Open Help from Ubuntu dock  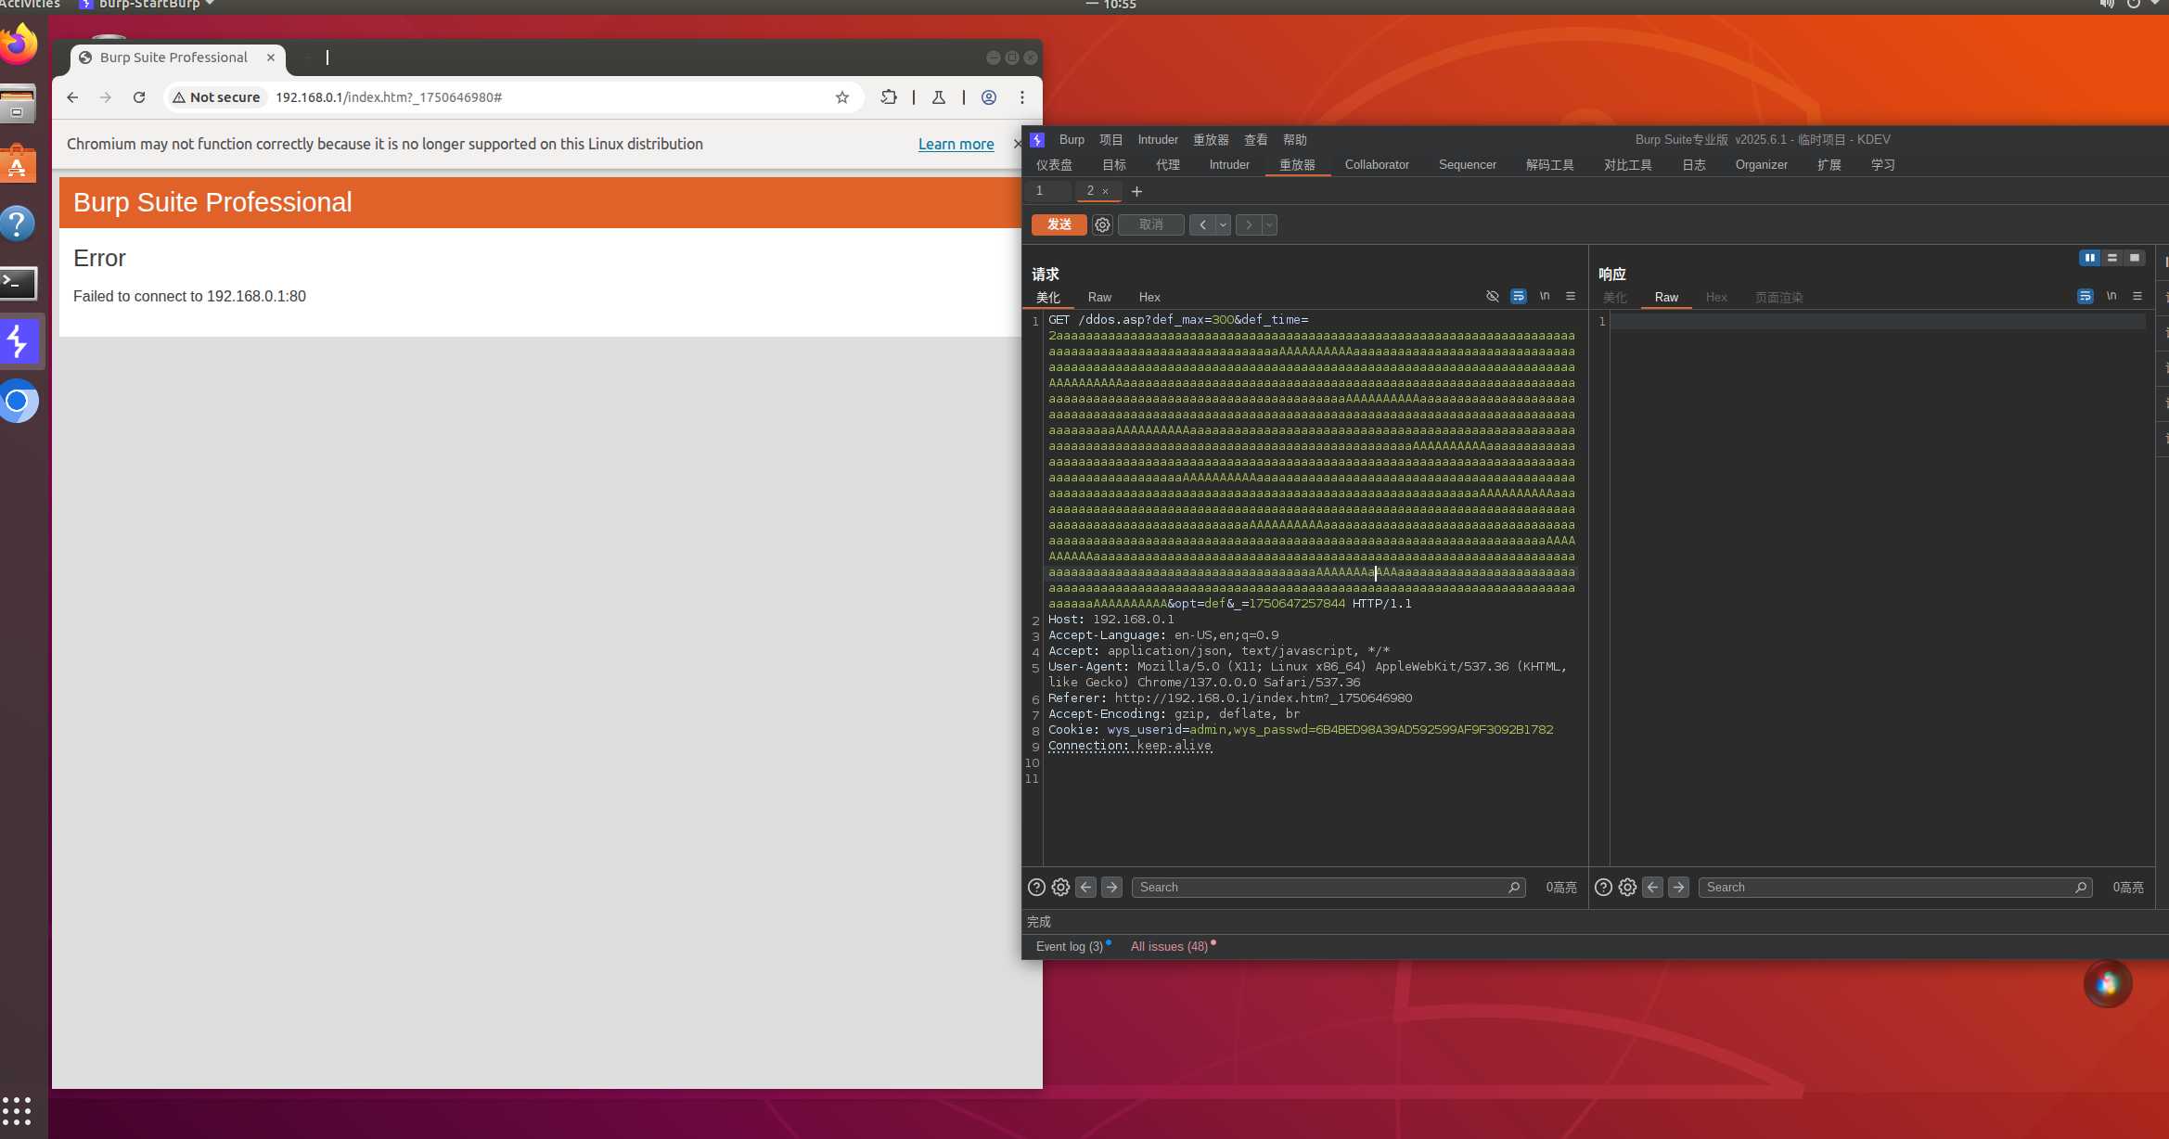tap(19, 224)
